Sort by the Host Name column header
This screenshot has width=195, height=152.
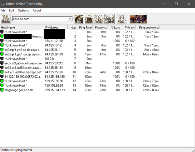(x=21, y=27)
